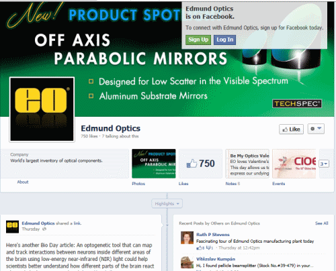Expand the additional tabs dropdown showing 3
This screenshot has height=271, width=336.
324,164
